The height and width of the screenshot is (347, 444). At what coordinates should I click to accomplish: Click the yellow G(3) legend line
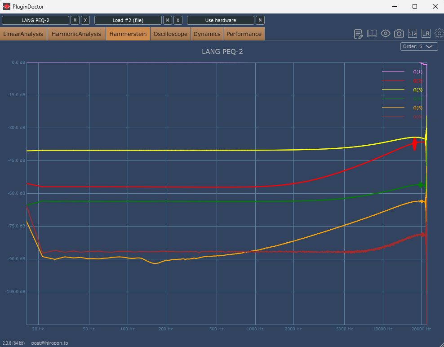pos(393,90)
